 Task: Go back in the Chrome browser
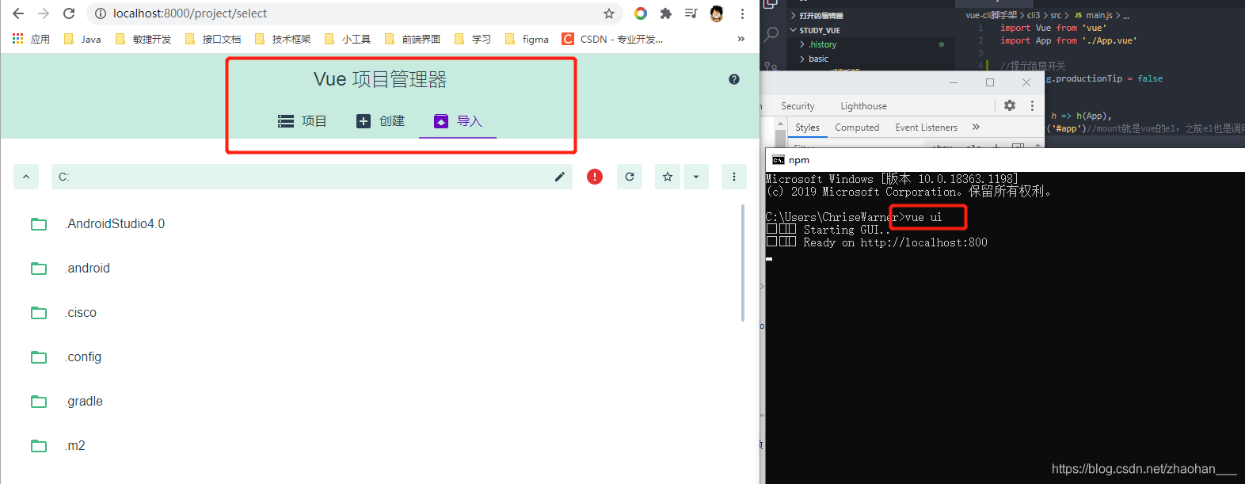pos(18,13)
